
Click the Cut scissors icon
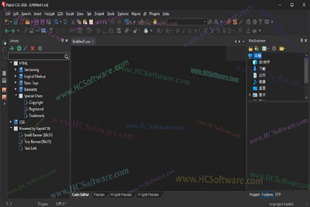tap(73, 22)
